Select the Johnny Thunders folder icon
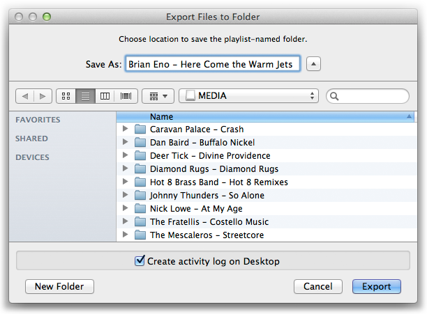The width and height of the screenshot is (427, 314). (x=140, y=195)
